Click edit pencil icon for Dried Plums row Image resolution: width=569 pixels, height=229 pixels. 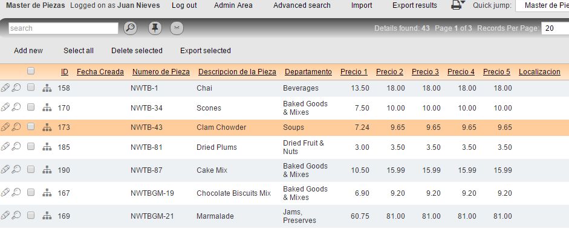coord(5,146)
